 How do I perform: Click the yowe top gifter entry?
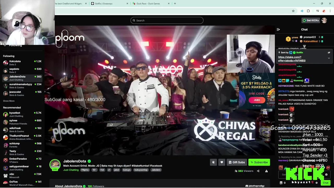click(292, 39)
